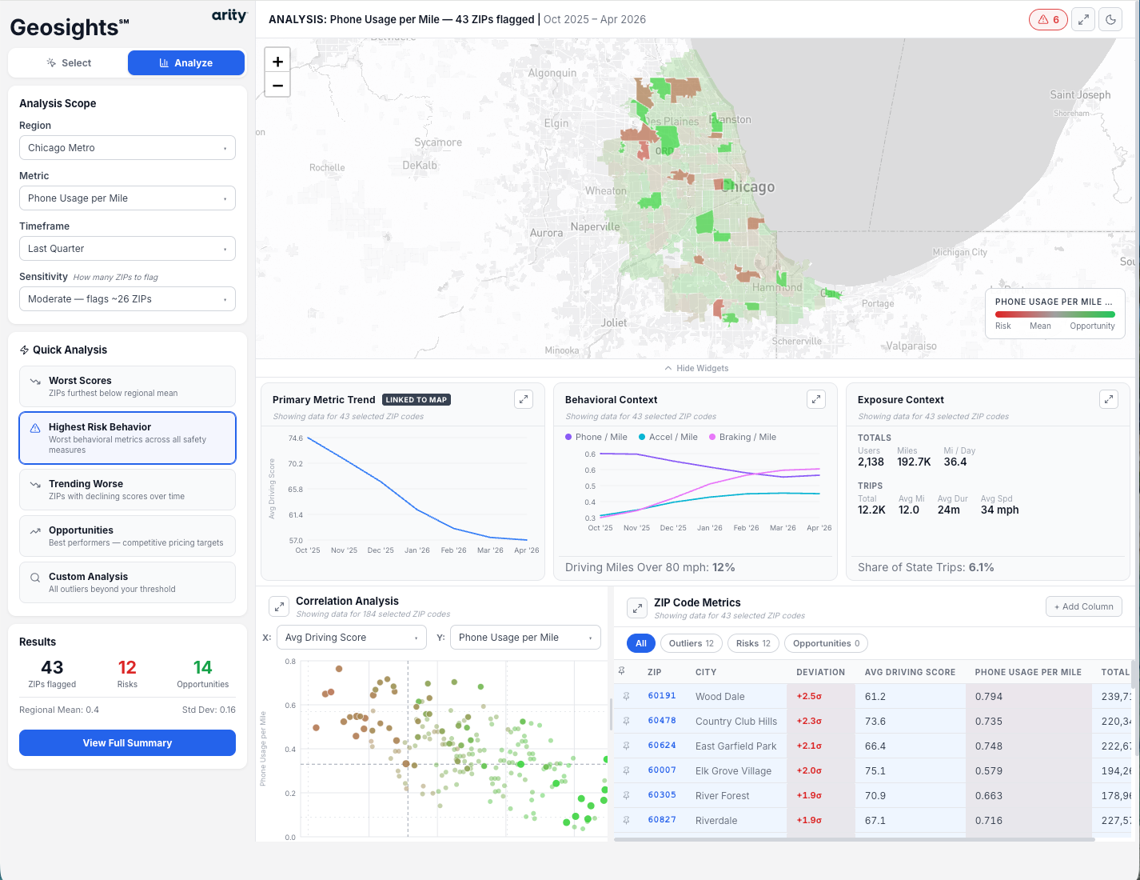The image size is (1140, 880).
Task: Open the Metric dropdown Phone Usage per Mile
Action: (127, 198)
